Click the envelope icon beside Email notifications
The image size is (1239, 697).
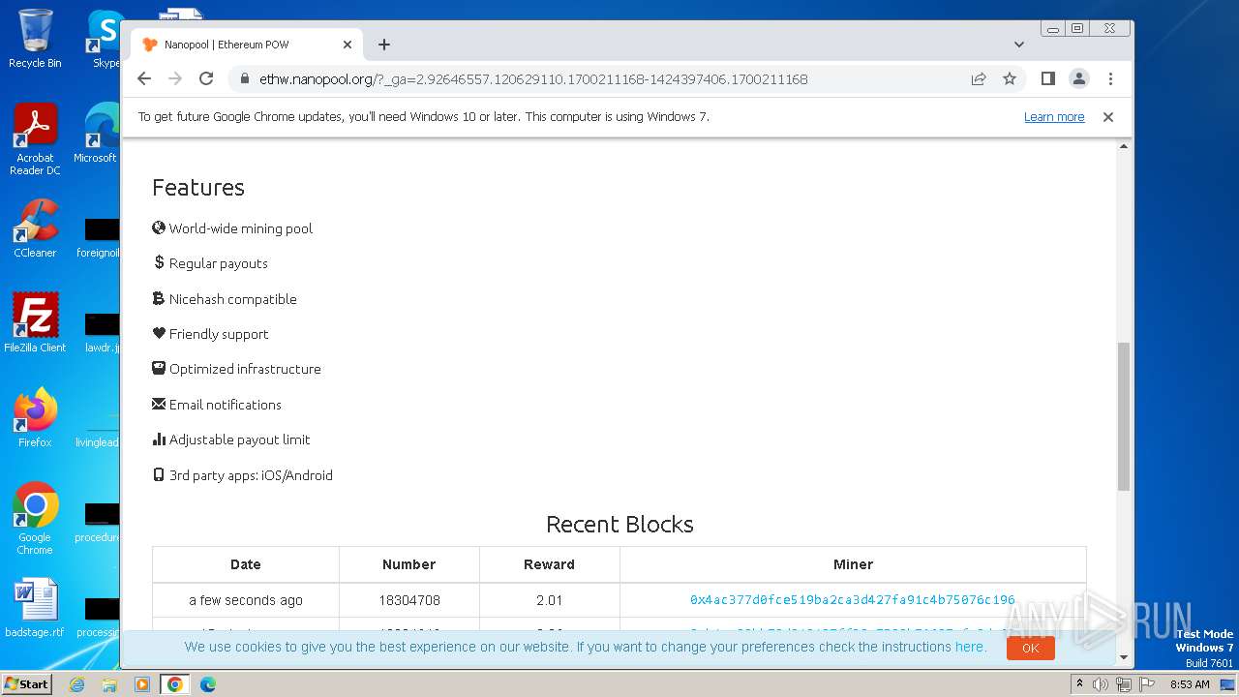point(159,404)
